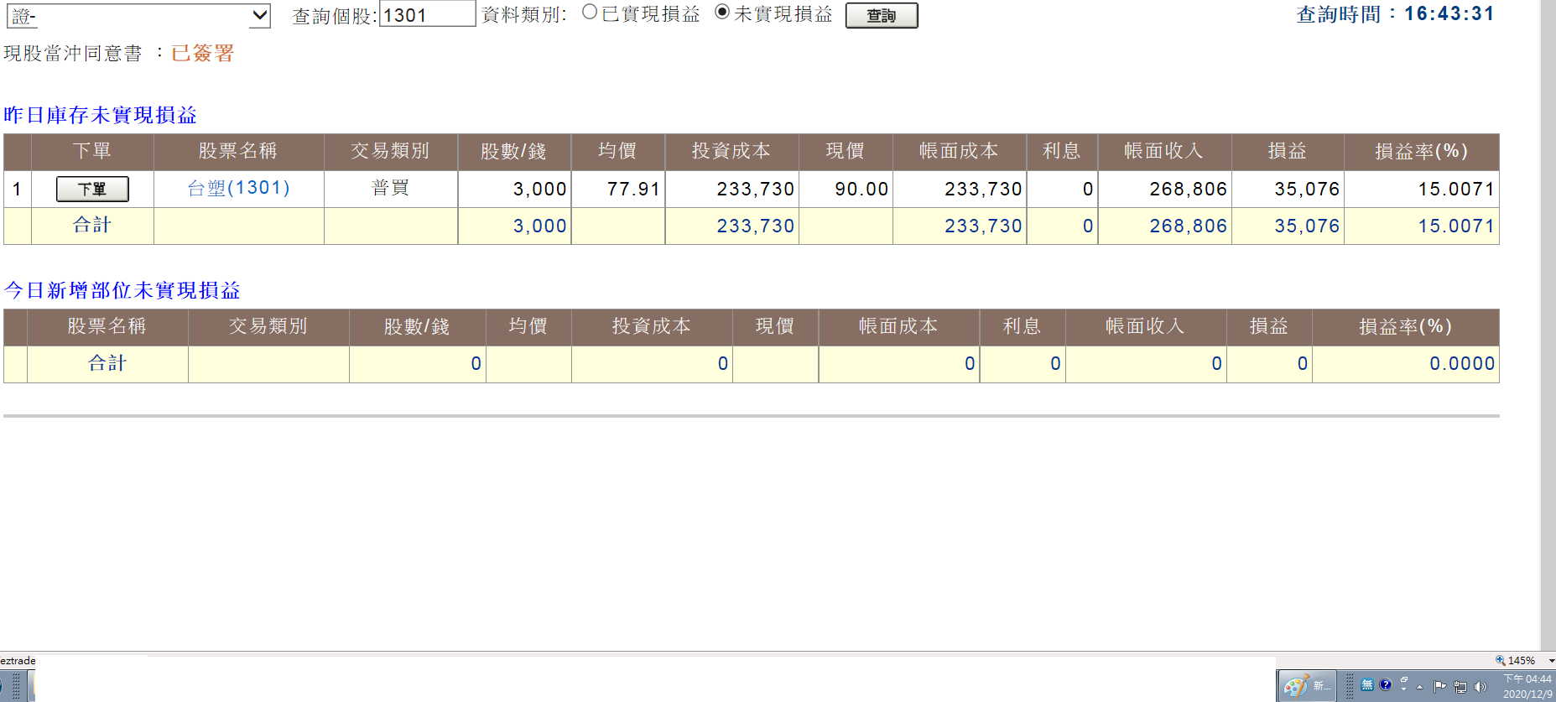This screenshot has height=702, width=1556.
Task: Click the taskbar clock showing 下午 04:44
Action: click(x=1527, y=686)
